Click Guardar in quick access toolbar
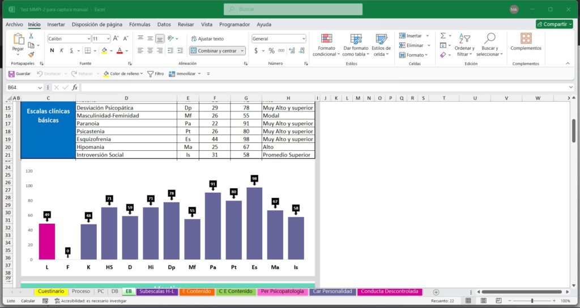Image resolution: width=580 pixels, height=308 pixels. point(19,73)
